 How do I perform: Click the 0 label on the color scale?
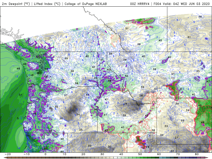[45, 154]
